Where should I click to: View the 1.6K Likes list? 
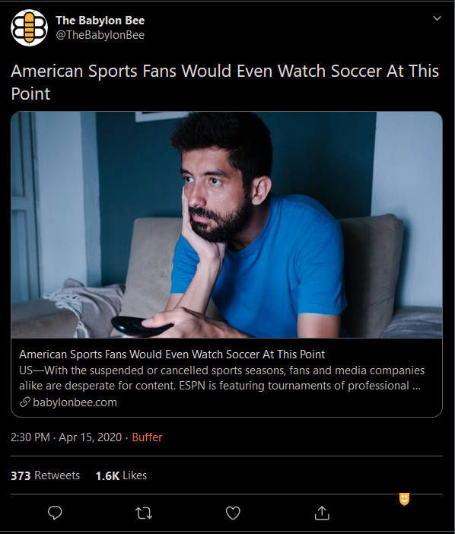pos(121,475)
